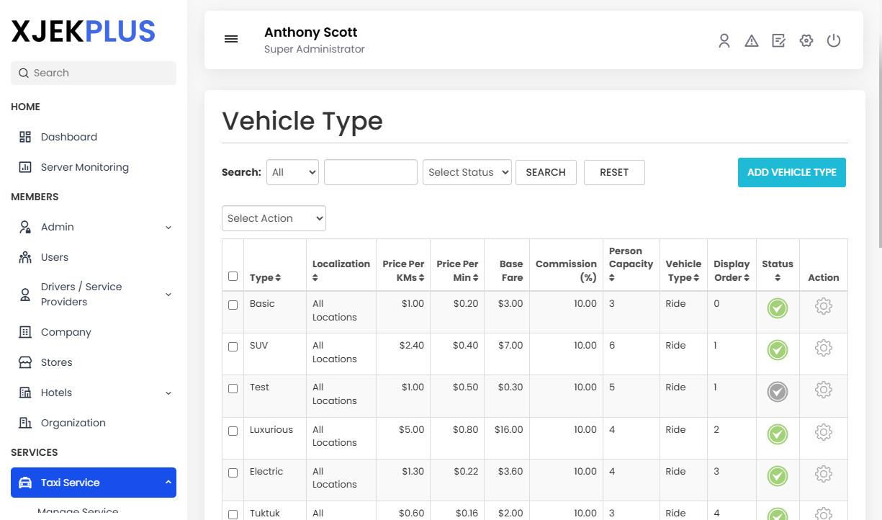Open the gear action icon for the Basic row
Viewport: 882px width, 520px height.
[x=823, y=306]
